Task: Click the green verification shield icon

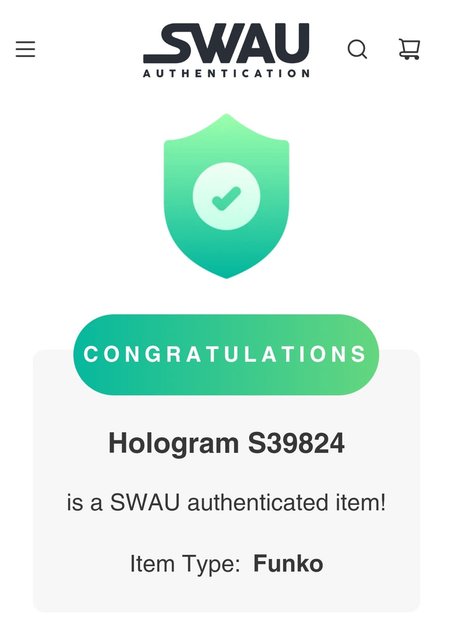Action: [x=226, y=196]
